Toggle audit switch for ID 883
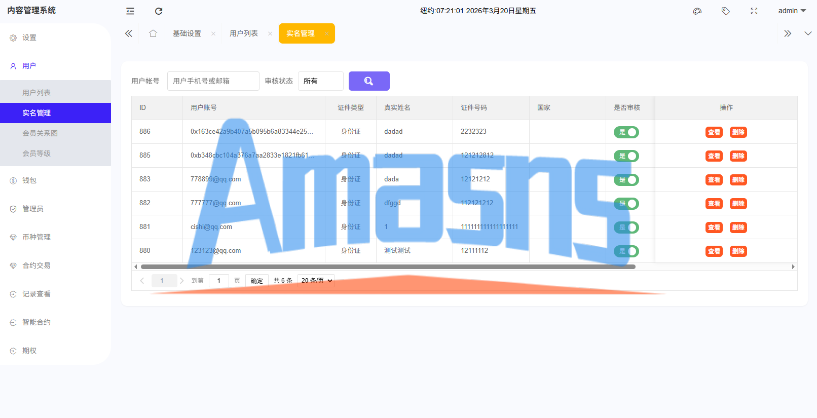This screenshot has height=418, width=817. point(626,180)
